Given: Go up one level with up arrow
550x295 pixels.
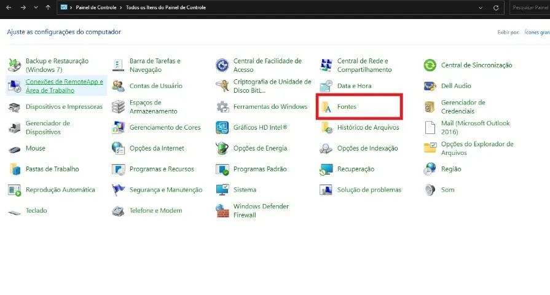Looking at the screenshot, I should [x=48, y=7].
